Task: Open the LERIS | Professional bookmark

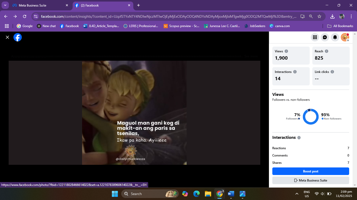Action: pyautogui.click(x=141, y=26)
